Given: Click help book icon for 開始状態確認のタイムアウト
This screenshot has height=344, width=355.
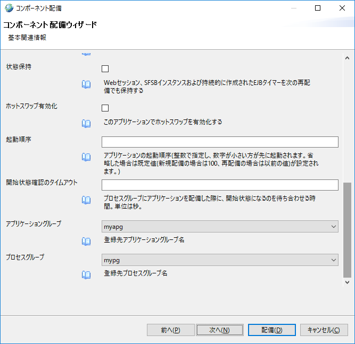Looking at the screenshot, I should tap(86, 200).
